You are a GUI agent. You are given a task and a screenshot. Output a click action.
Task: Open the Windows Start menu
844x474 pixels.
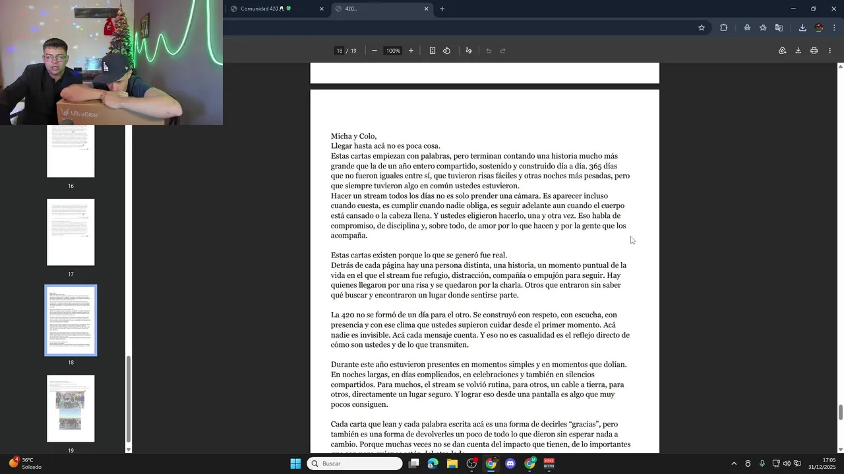pyautogui.click(x=295, y=463)
